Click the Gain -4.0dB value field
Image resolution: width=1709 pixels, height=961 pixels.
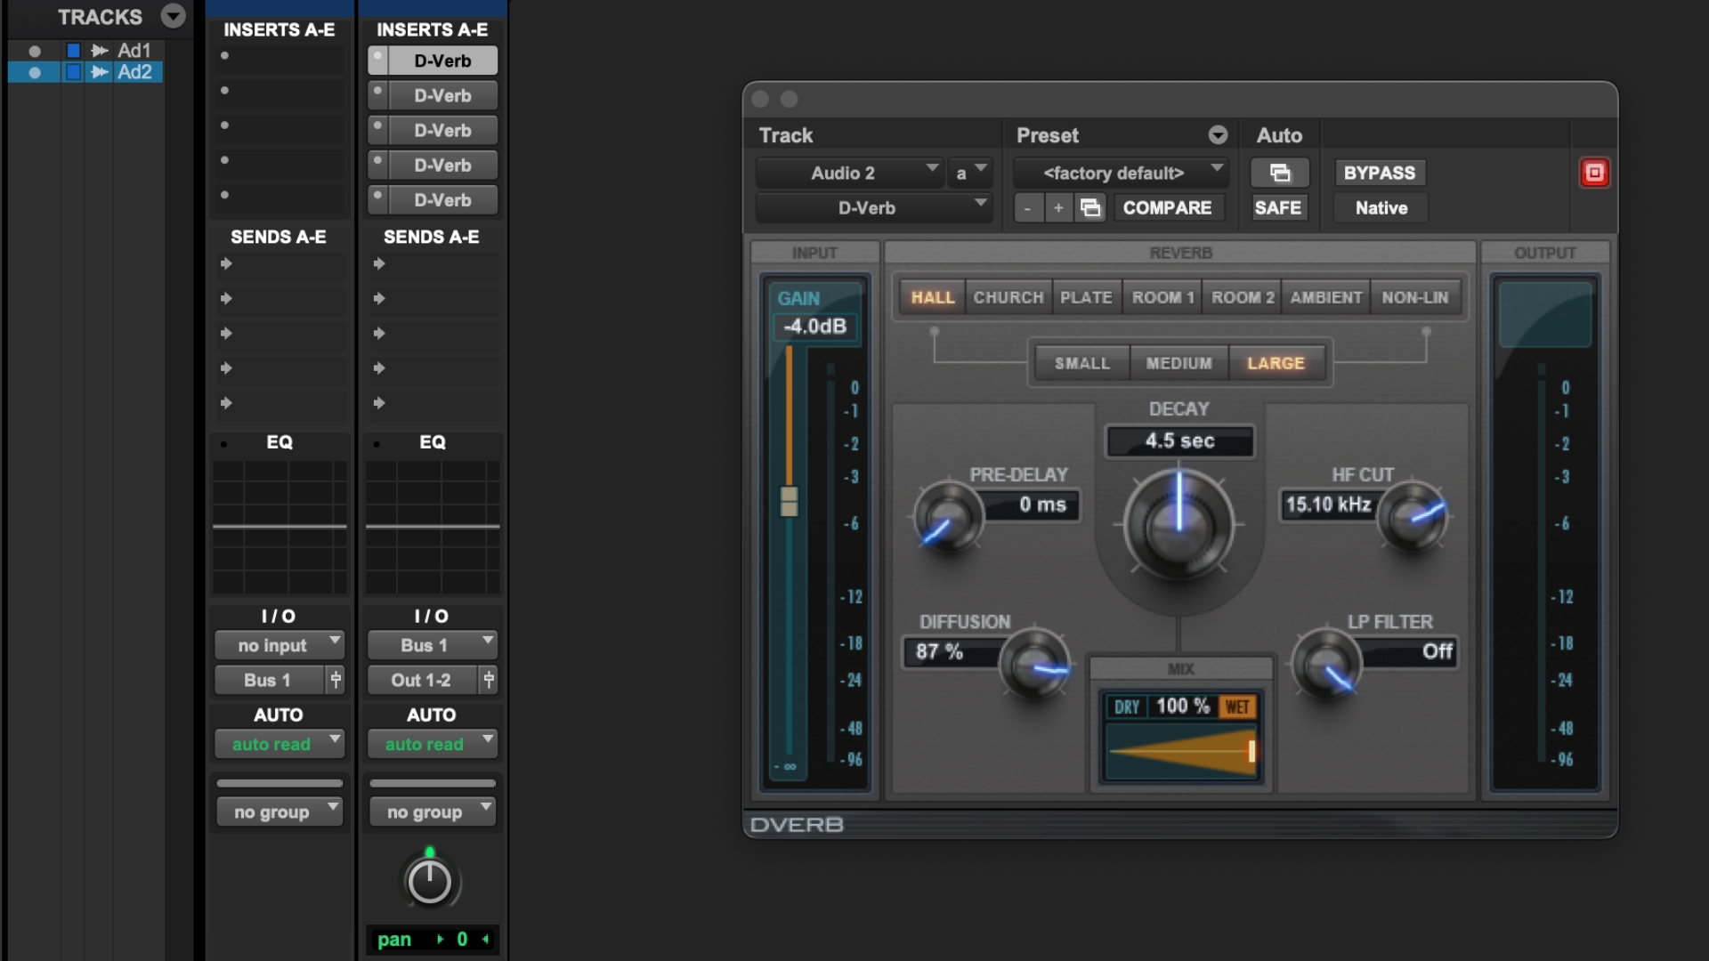point(815,327)
